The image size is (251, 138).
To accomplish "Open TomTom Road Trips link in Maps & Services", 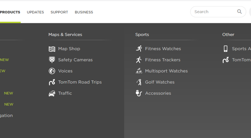I will (80, 82).
